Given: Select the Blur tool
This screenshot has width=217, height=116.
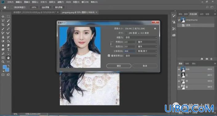Looking at the screenshot, I should 3,45.
